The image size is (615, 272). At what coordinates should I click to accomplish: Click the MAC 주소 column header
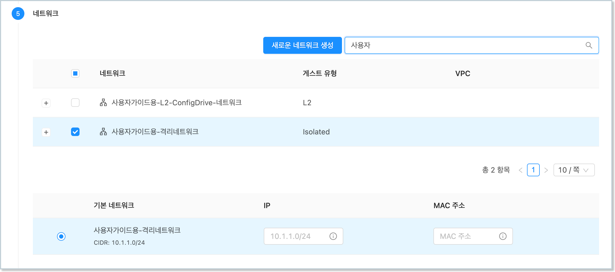coord(449,205)
